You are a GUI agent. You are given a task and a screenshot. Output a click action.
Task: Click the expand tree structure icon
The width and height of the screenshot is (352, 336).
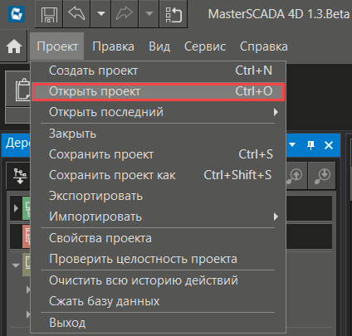(x=20, y=176)
